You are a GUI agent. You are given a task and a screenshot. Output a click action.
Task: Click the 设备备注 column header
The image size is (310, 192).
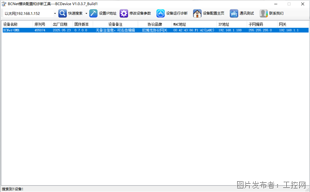click(x=115, y=24)
